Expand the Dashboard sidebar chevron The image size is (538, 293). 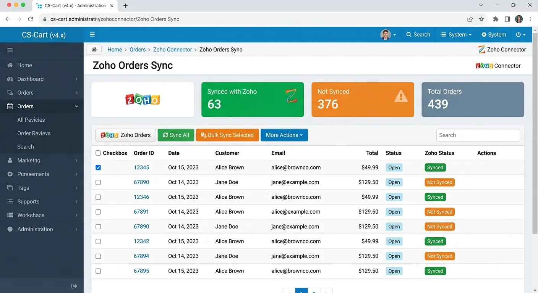[x=76, y=79]
